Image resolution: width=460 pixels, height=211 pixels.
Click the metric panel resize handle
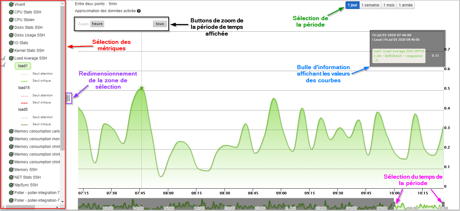[68, 98]
